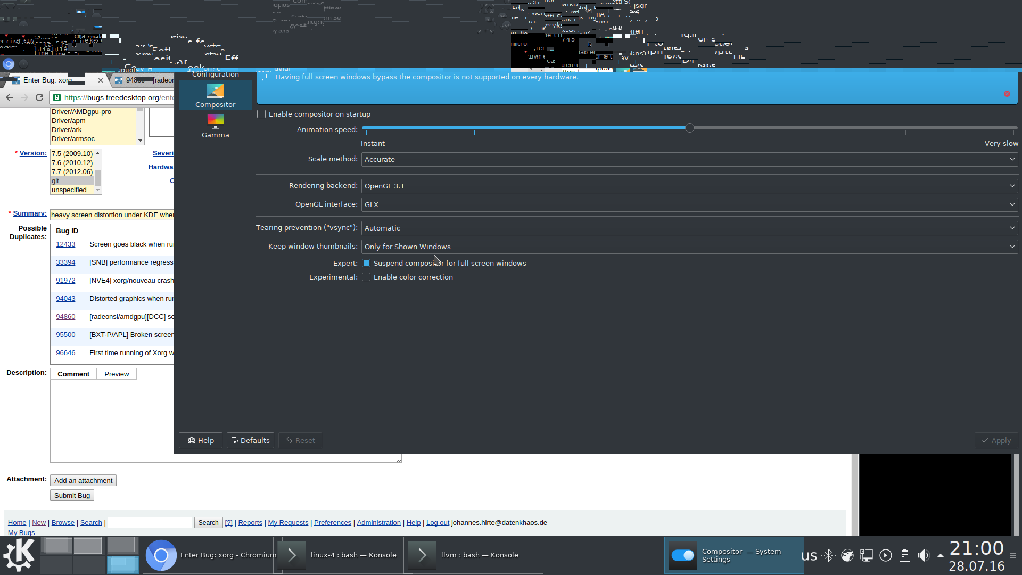Image resolution: width=1022 pixels, height=575 pixels.
Task: Select the Compositor settings module
Action: pyautogui.click(x=215, y=96)
